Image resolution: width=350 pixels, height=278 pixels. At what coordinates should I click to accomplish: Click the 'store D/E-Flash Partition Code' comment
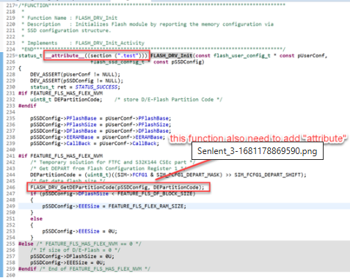(x=168, y=100)
